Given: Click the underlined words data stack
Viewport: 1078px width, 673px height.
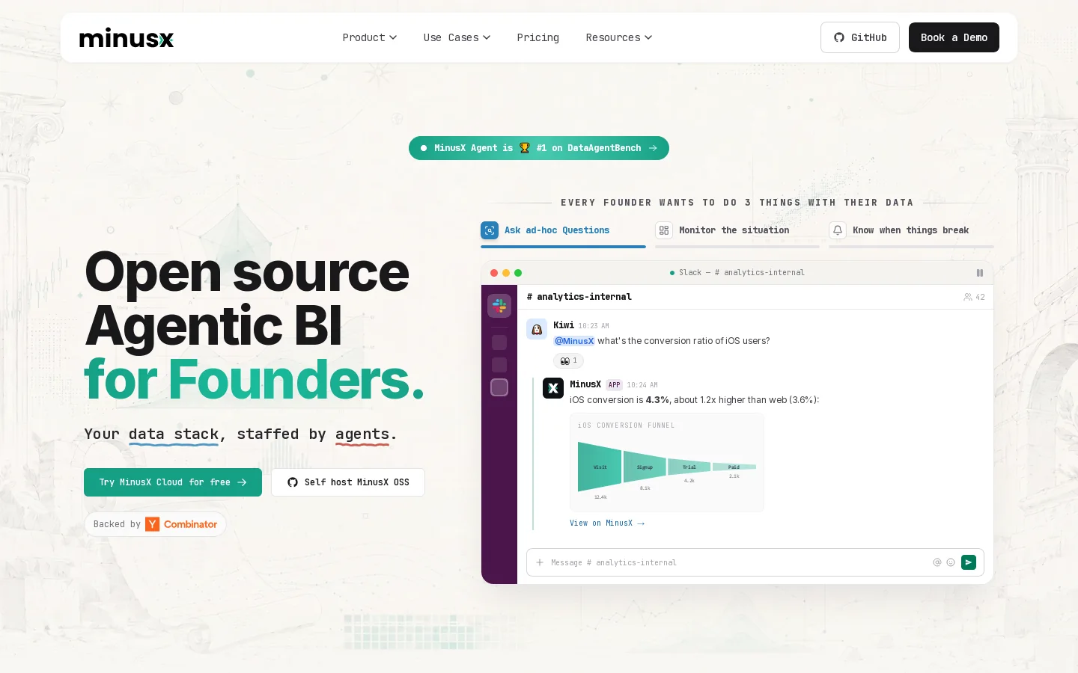Looking at the screenshot, I should pos(174,434).
